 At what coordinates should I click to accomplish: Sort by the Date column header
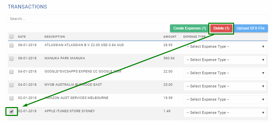[22, 37]
